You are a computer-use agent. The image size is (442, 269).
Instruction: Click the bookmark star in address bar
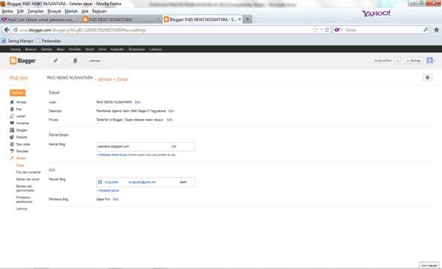tap(315, 30)
